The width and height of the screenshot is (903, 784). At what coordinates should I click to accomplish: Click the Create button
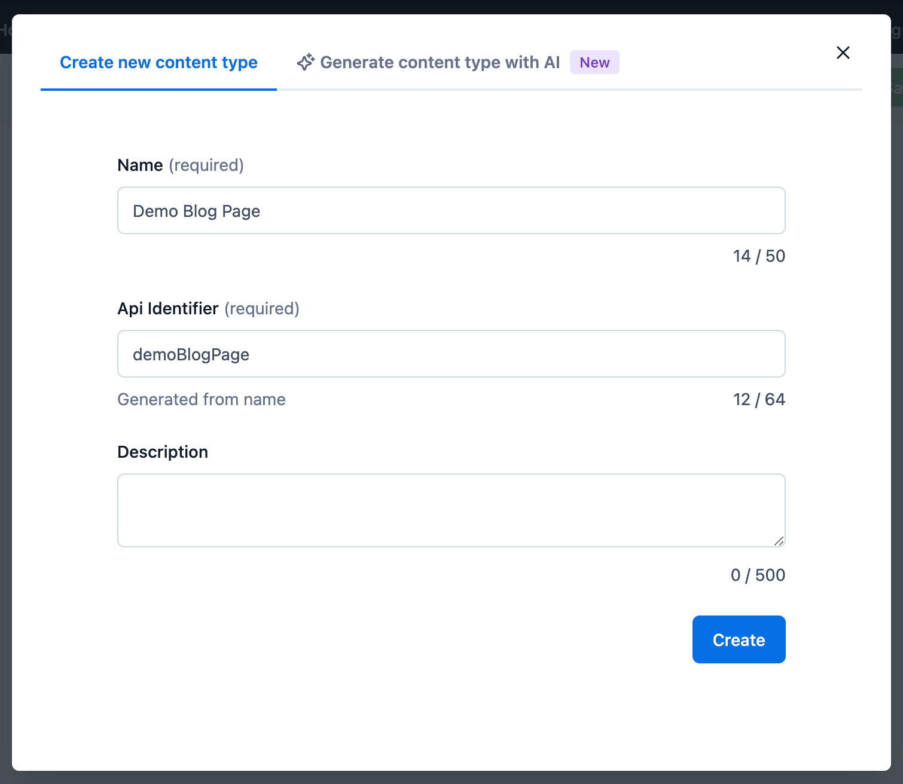click(739, 639)
